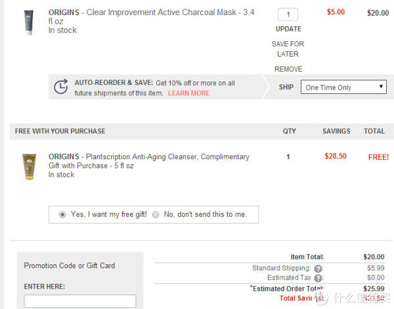The width and height of the screenshot is (394, 309).
Task: Click REMOVE to delete the Charcoal Mask
Action: point(288,69)
